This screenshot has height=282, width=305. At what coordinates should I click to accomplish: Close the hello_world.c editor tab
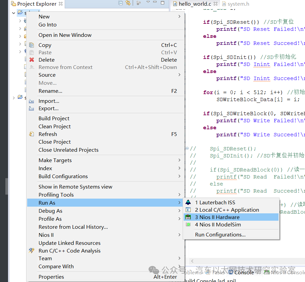[215, 4]
